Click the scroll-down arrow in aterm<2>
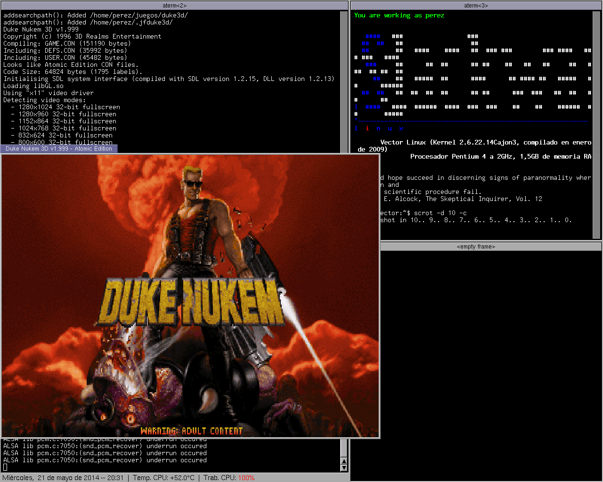 tap(344, 468)
